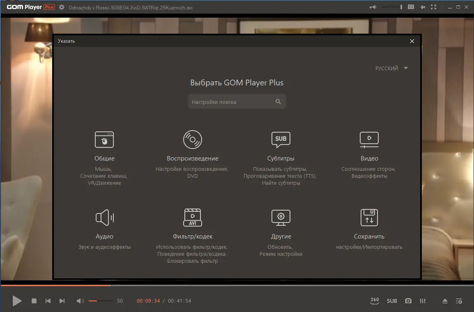Adjust the volume slider
This screenshot has height=312, width=474.
pyautogui.click(x=101, y=301)
